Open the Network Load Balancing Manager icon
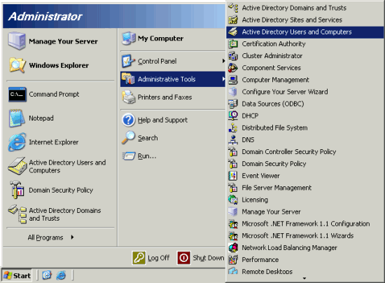 coord(233,248)
